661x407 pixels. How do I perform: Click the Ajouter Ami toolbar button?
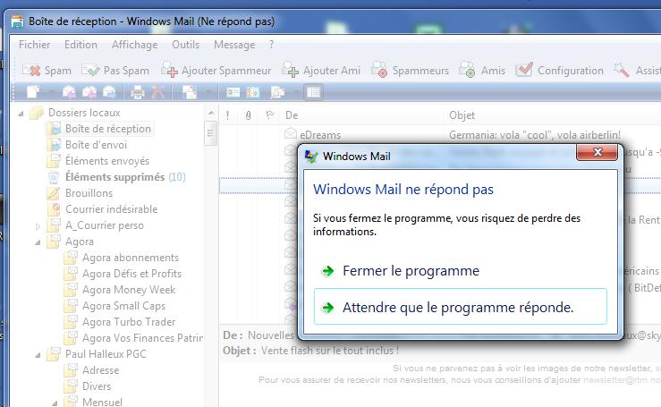pos(321,70)
